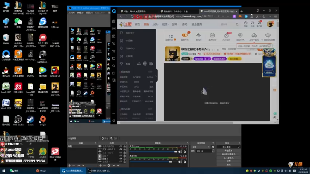Screen dimensions: 310x174
Task: Click 启动虚拟摄像机 virtual camera button
Action: pos(228,154)
